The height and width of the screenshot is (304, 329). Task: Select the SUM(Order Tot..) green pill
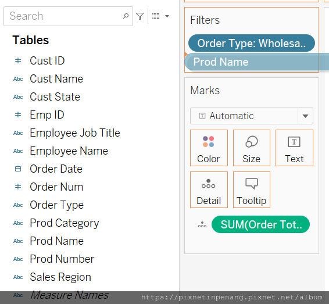[260, 224]
